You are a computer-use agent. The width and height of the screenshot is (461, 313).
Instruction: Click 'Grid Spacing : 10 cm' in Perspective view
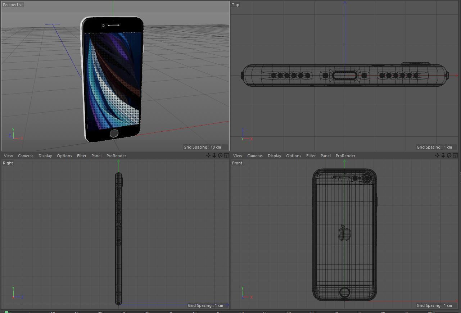202,147
